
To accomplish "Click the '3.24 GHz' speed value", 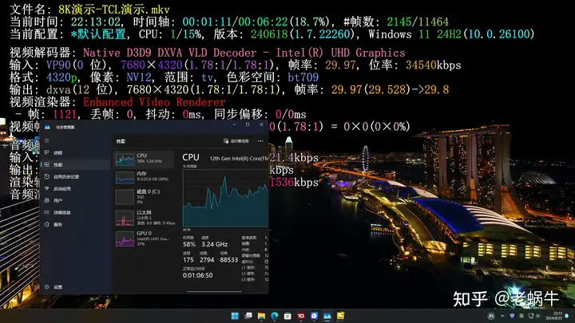I will (x=215, y=244).
